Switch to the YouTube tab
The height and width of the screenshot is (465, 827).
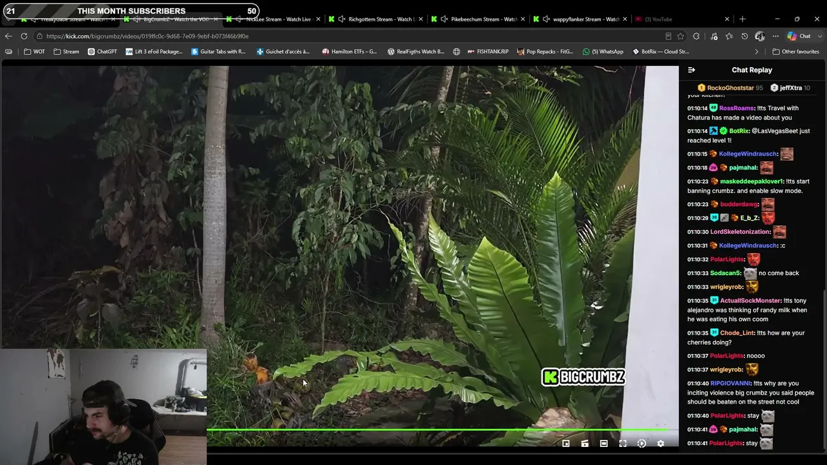pyautogui.click(x=682, y=19)
